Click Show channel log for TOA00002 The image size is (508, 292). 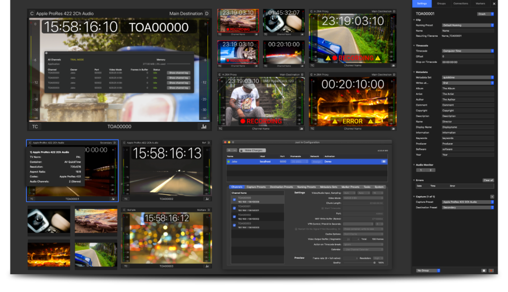[179, 83]
